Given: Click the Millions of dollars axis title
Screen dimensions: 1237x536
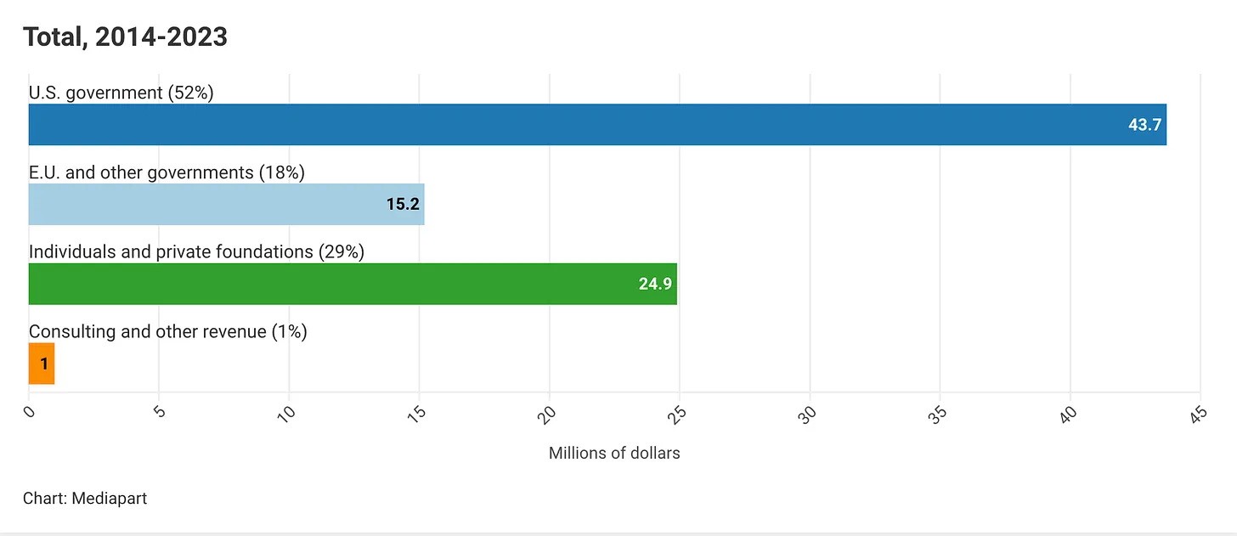Looking at the screenshot, I should (614, 453).
